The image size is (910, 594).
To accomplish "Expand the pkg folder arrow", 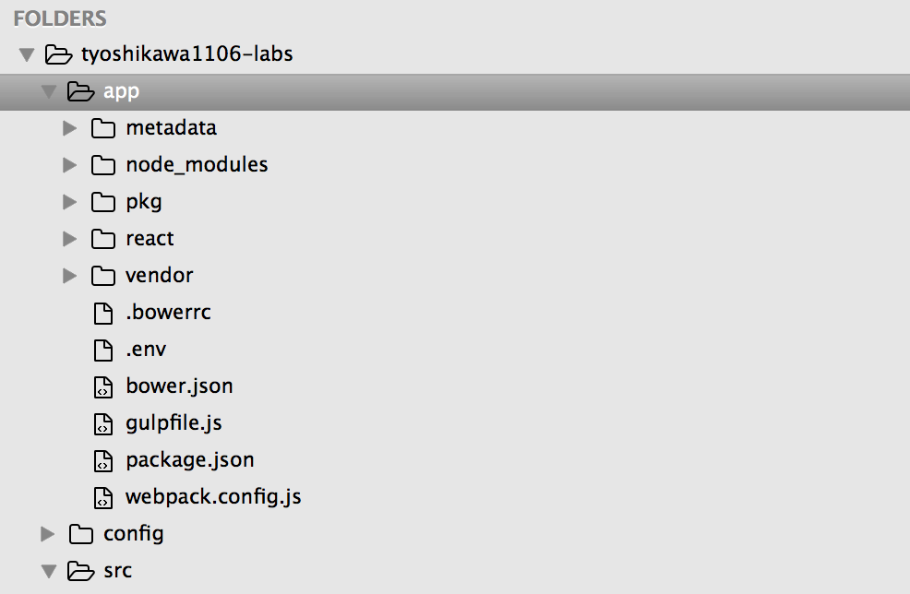I will click(x=69, y=202).
